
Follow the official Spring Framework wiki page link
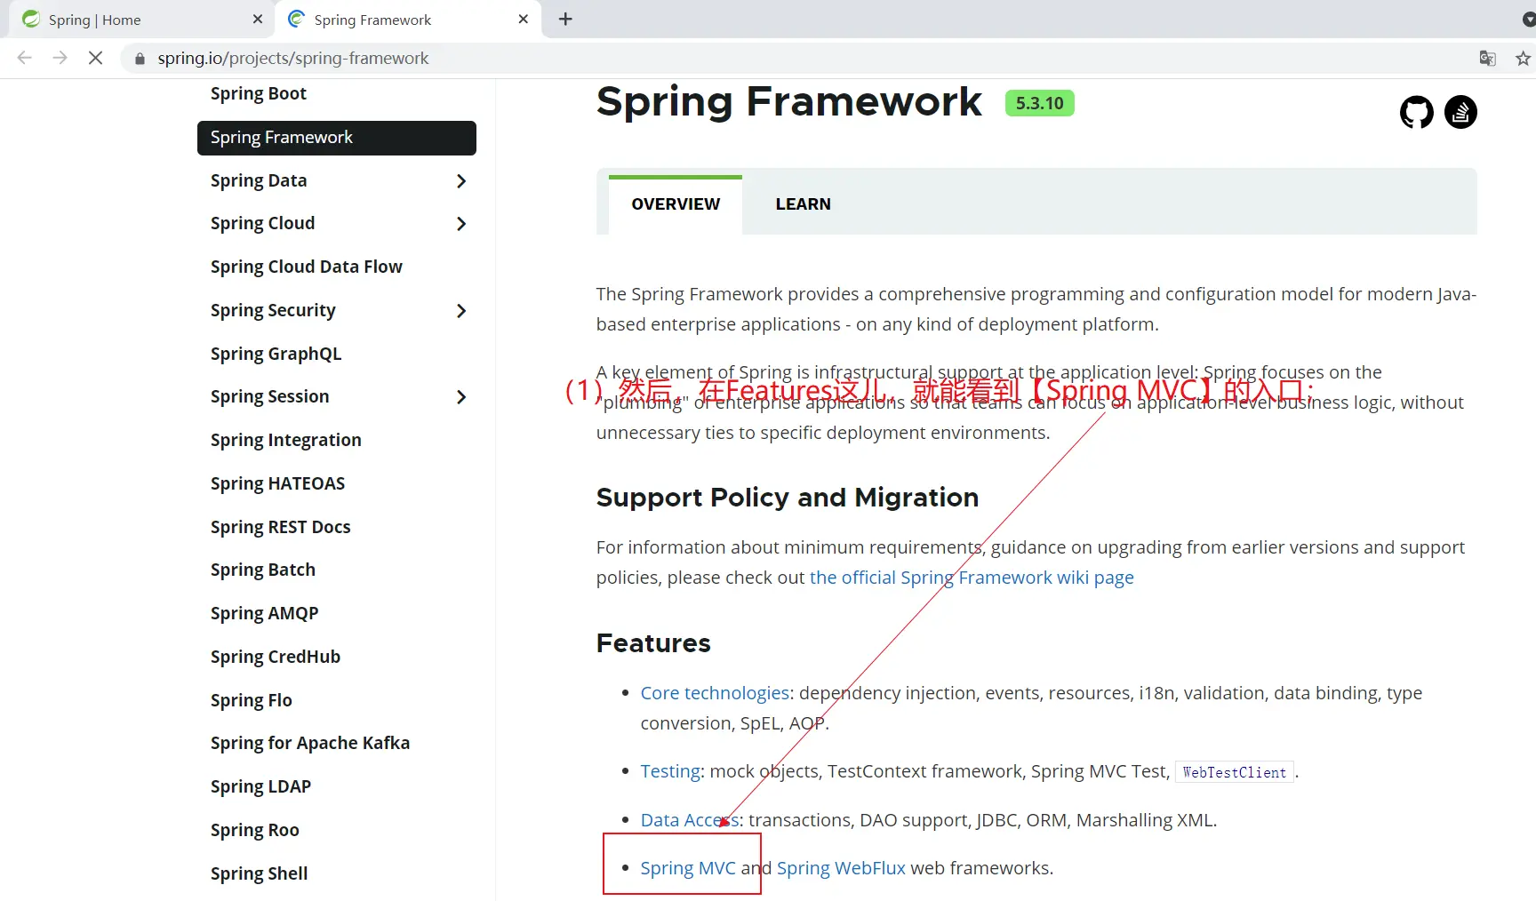[x=972, y=578]
